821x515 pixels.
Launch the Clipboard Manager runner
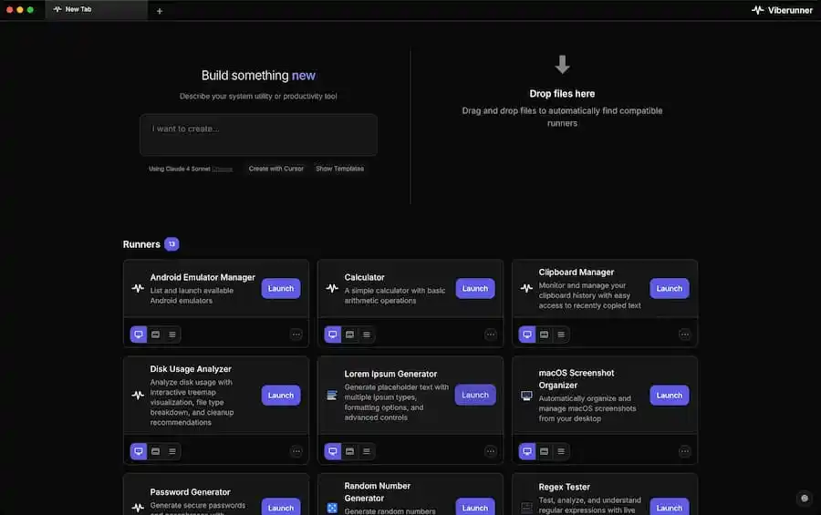[x=670, y=288]
